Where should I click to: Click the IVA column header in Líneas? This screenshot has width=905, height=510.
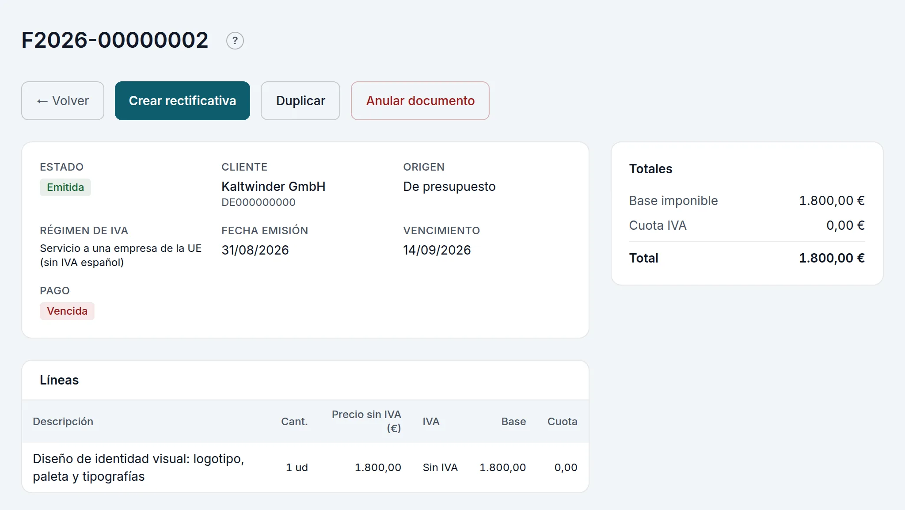pyautogui.click(x=431, y=422)
